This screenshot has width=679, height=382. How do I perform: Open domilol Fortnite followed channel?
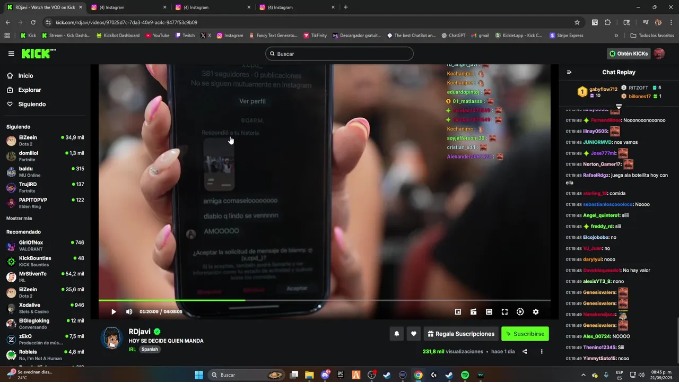coord(45,156)
